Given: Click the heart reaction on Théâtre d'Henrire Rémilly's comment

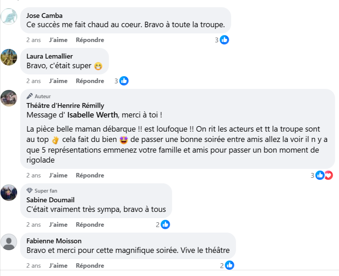Looking at the screenshot, I should coord(328,175).
